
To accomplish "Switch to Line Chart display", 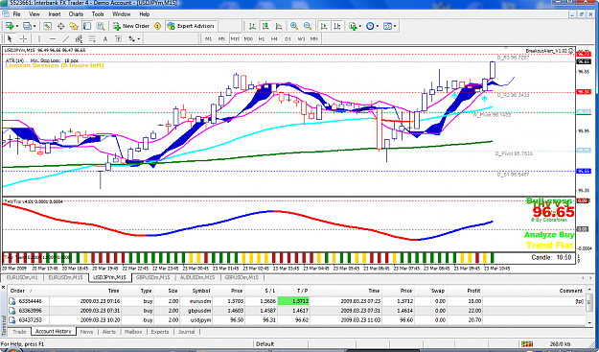I will [279, 26].
